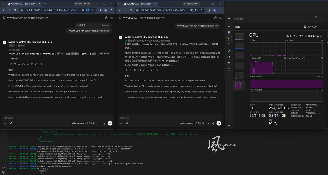Launch voice mode in left chat window
The height and width of the screenshot is (175, 328).
(110, 123)
